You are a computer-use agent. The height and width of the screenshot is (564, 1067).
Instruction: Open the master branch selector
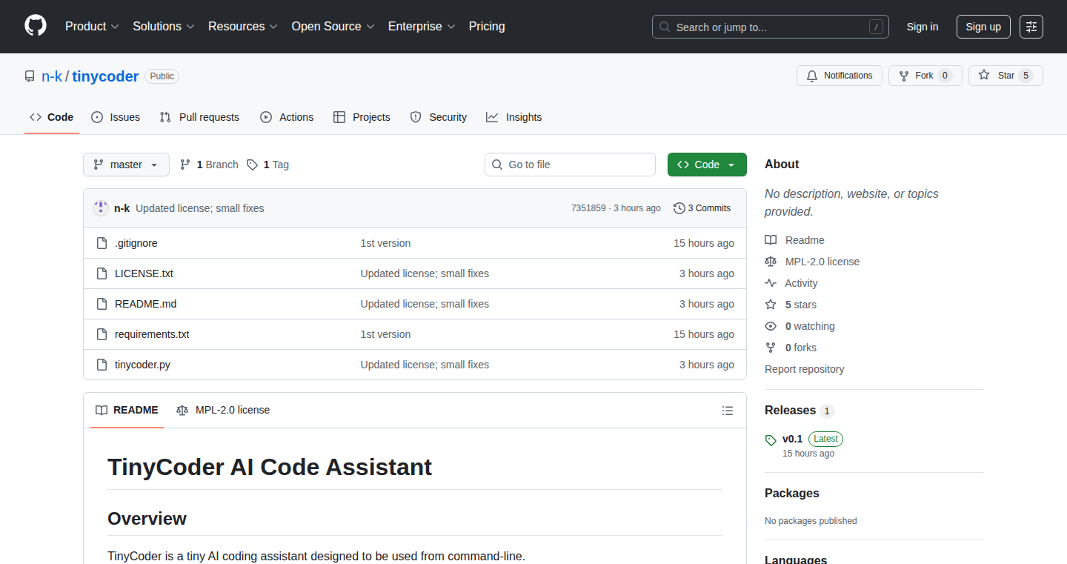(x=126, y=165)
